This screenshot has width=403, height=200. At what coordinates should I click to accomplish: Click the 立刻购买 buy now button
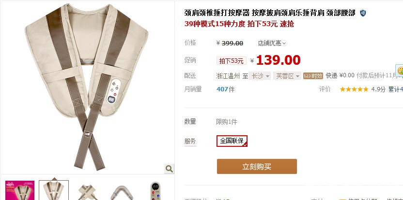coord(257,166)
